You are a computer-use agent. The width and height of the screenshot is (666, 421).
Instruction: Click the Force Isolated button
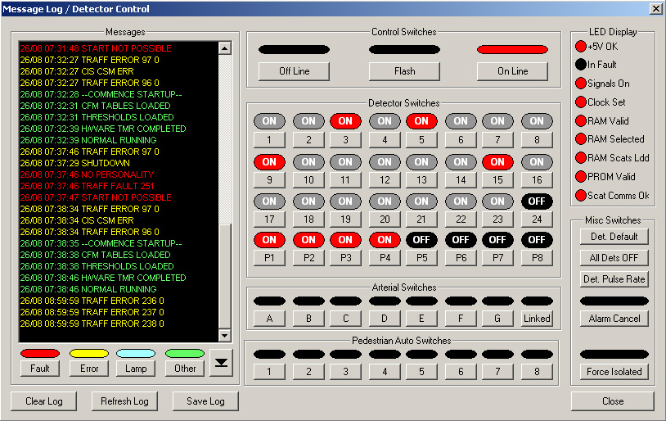click(x=614, y=372)
